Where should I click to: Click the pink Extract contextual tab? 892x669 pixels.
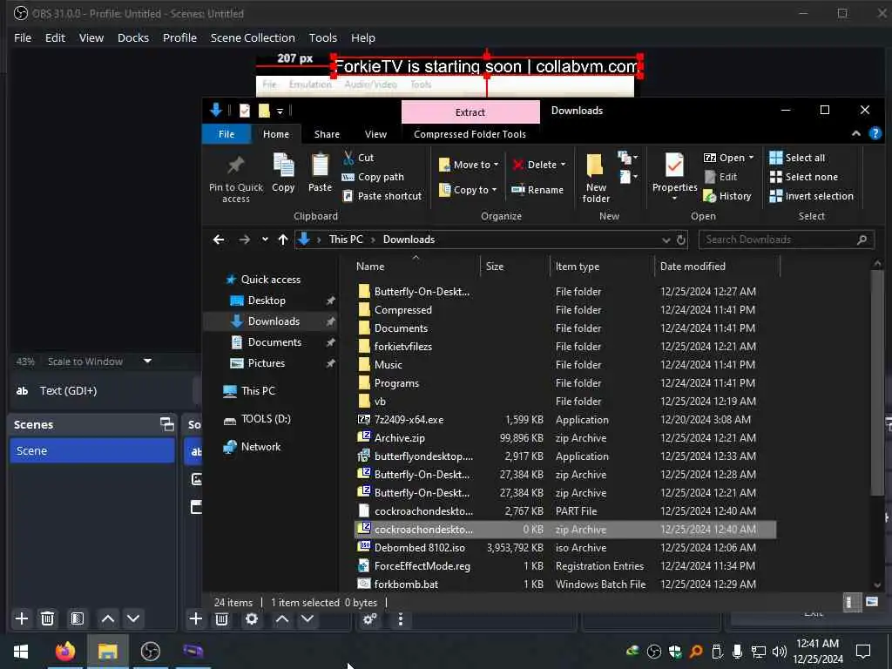point(470,112)
